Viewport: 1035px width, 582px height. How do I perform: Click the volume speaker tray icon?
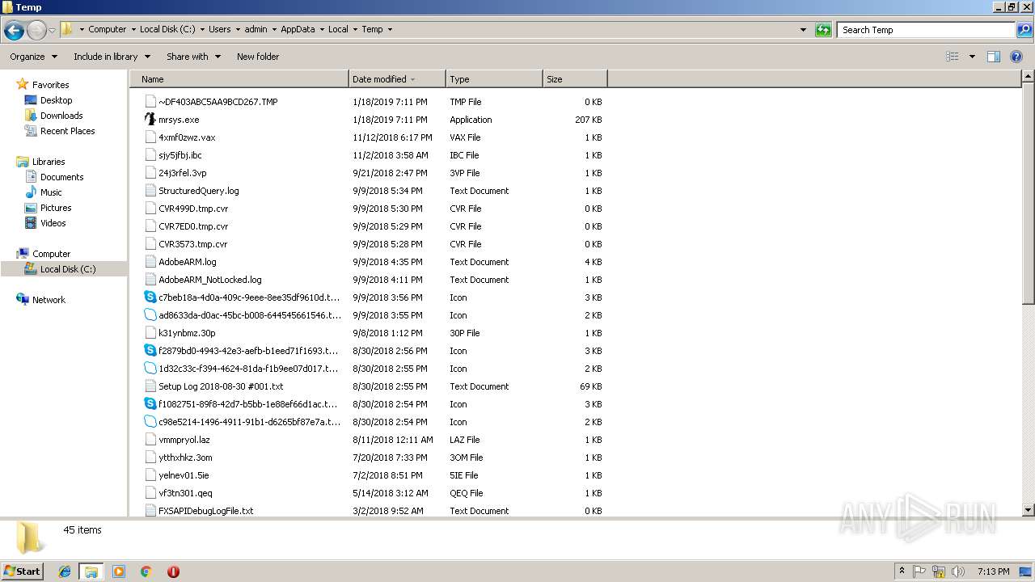(x=958, y=571)
